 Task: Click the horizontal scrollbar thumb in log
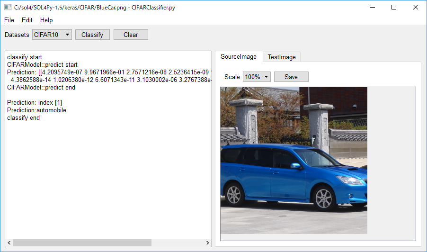pos(82,243)
